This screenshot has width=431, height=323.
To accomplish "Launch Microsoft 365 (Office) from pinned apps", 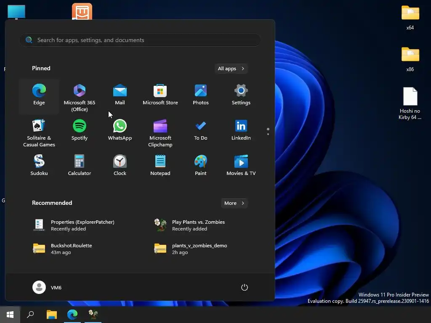I will click(80, 96).
